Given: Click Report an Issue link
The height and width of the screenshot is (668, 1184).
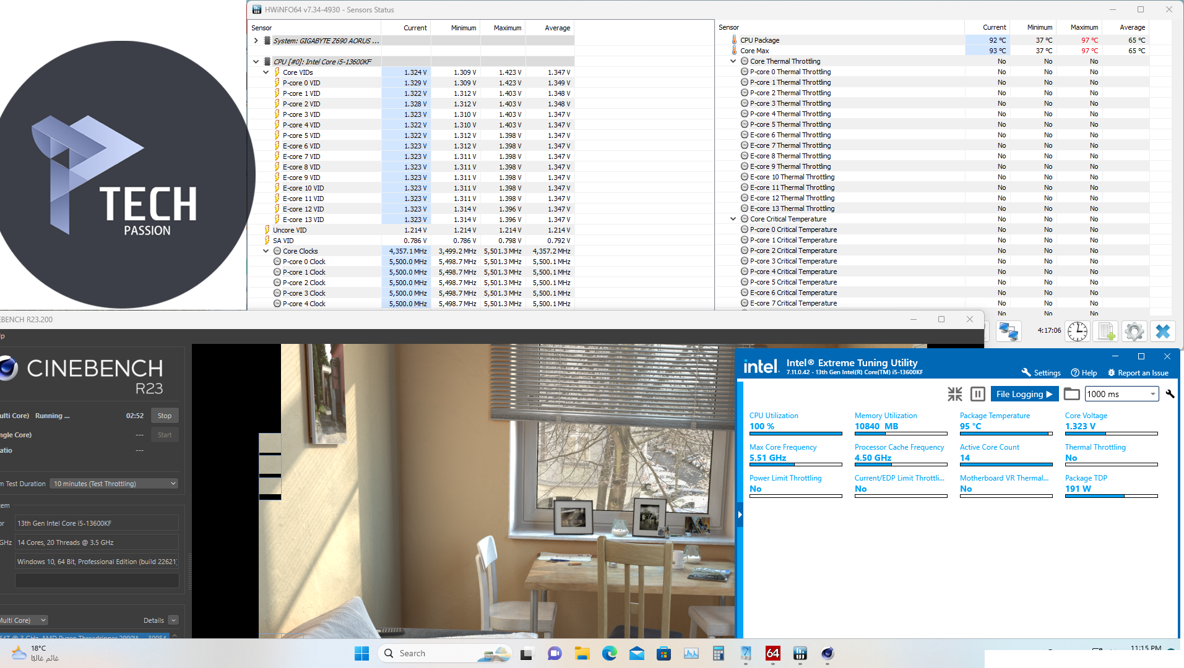Looking at the screenshot, I should pyautogui.click(x=1138, y=373).
